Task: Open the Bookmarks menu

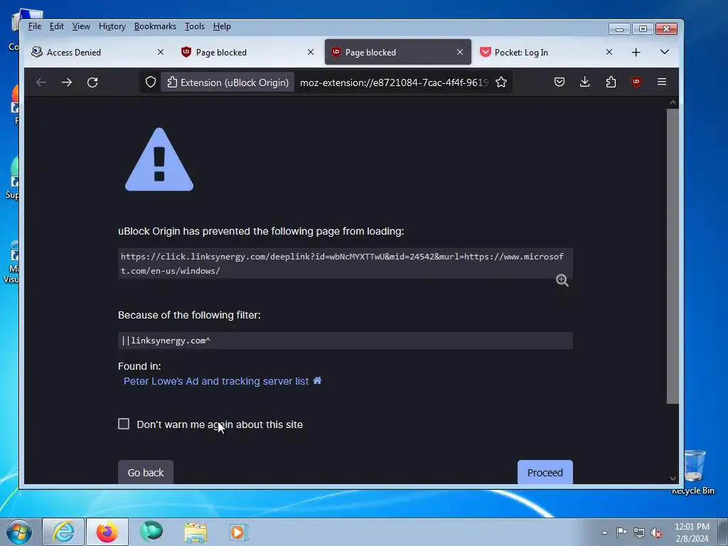Action: pyautogui.click(x=155, y=26)
